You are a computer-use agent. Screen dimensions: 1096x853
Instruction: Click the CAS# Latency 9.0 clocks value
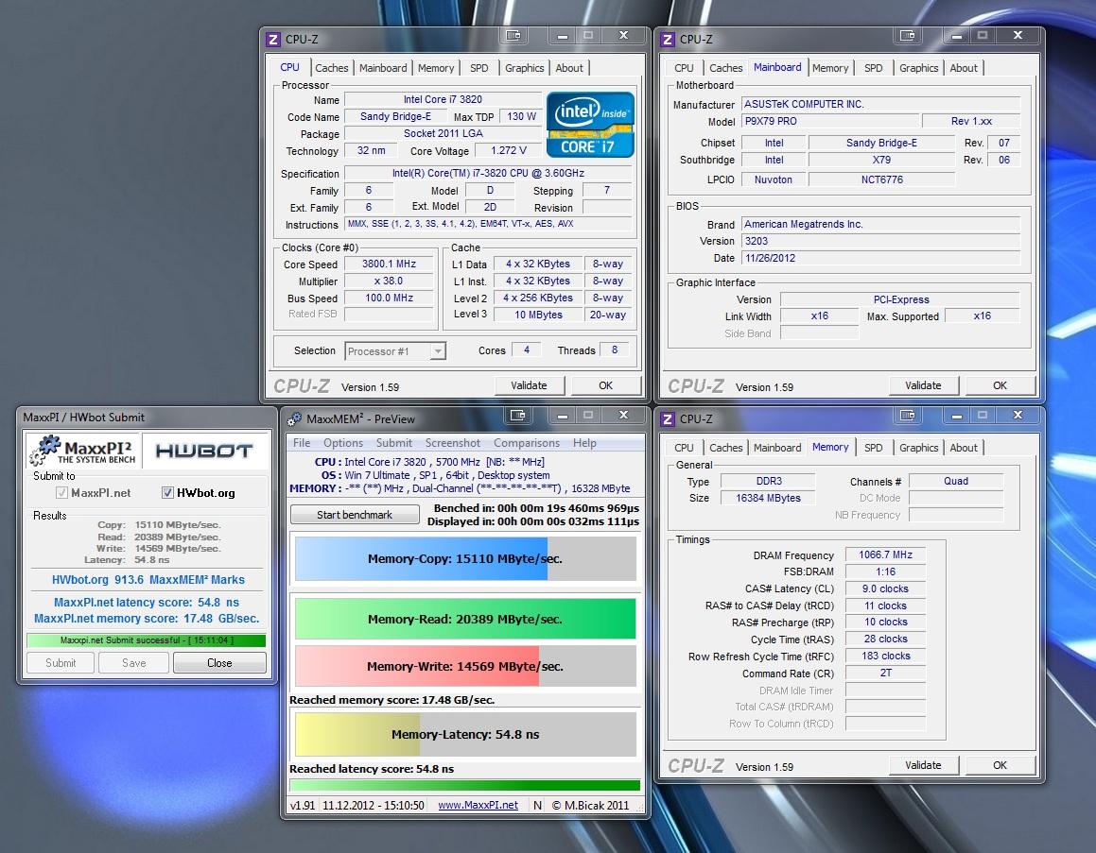[x=885, y=589]
